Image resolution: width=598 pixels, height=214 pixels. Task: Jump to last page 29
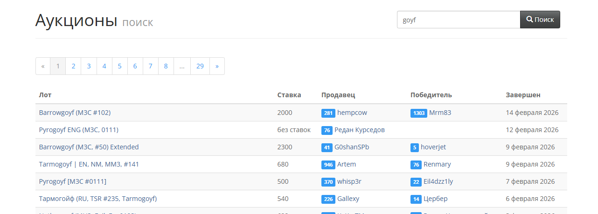(200, 66)
